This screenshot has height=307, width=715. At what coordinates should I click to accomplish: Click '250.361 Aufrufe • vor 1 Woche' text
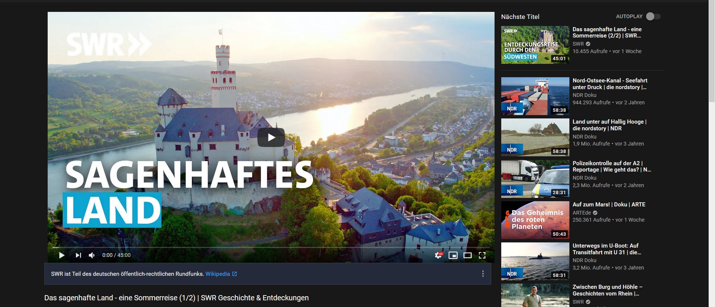pyautogui.click(x=608, y=220)
